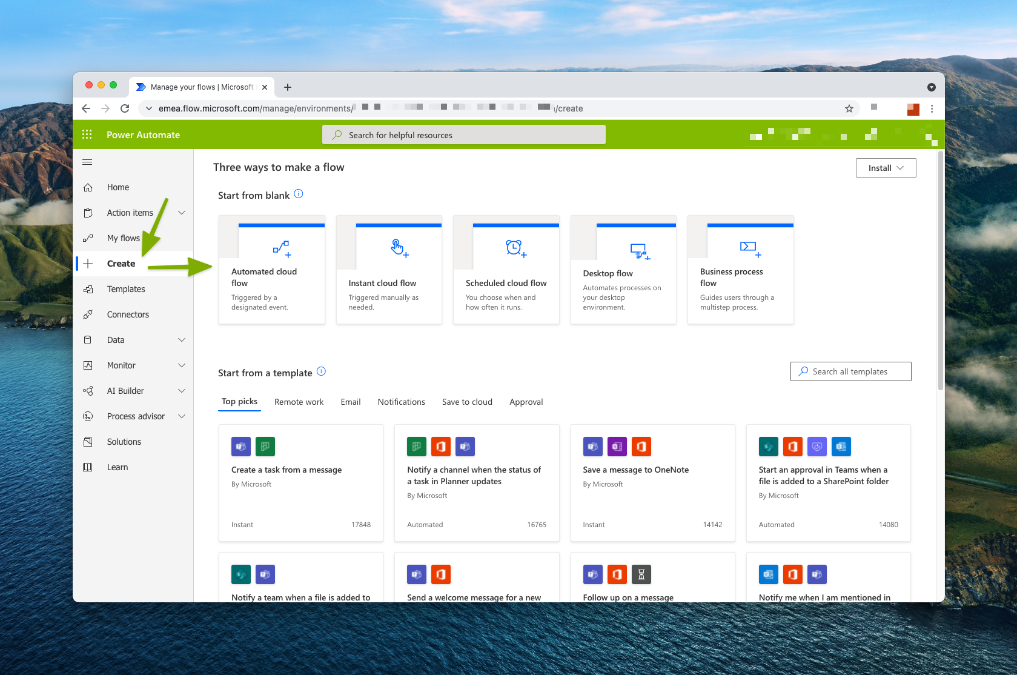The width and height of the screenshot is (1017, 675).
Task: Expand the Process advisor menu chevron
Action: coord(182,416)
